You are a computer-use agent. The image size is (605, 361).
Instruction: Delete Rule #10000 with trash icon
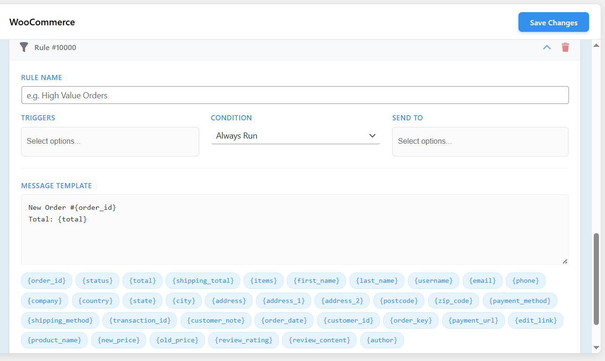(x=565, y=47)
